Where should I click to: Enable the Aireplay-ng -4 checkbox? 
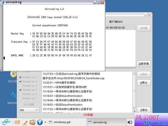click(20, 86)
